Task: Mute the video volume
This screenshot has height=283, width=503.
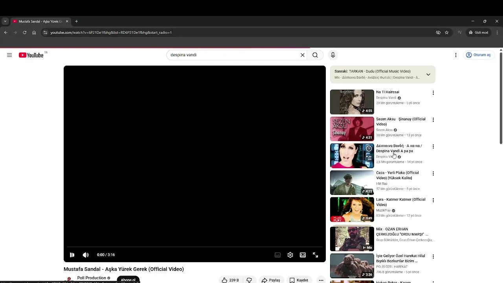Action: pyautogui.click(x=86, y=255)
